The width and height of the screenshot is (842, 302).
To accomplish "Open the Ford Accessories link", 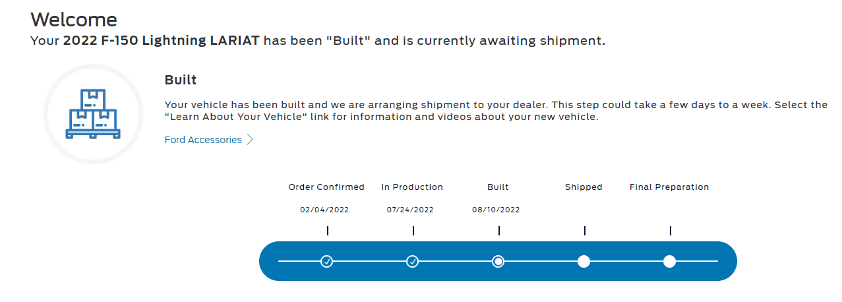I will click(203, 140).
